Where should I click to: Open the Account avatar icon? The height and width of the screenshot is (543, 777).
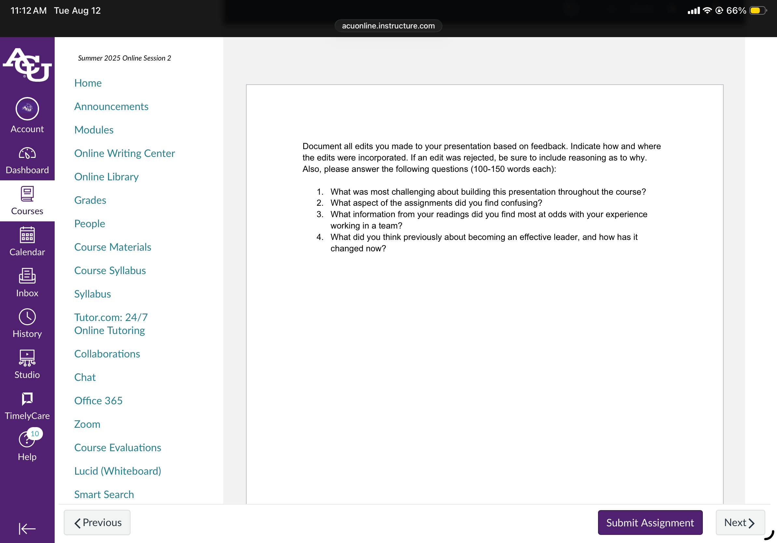[x=27, y=109]
